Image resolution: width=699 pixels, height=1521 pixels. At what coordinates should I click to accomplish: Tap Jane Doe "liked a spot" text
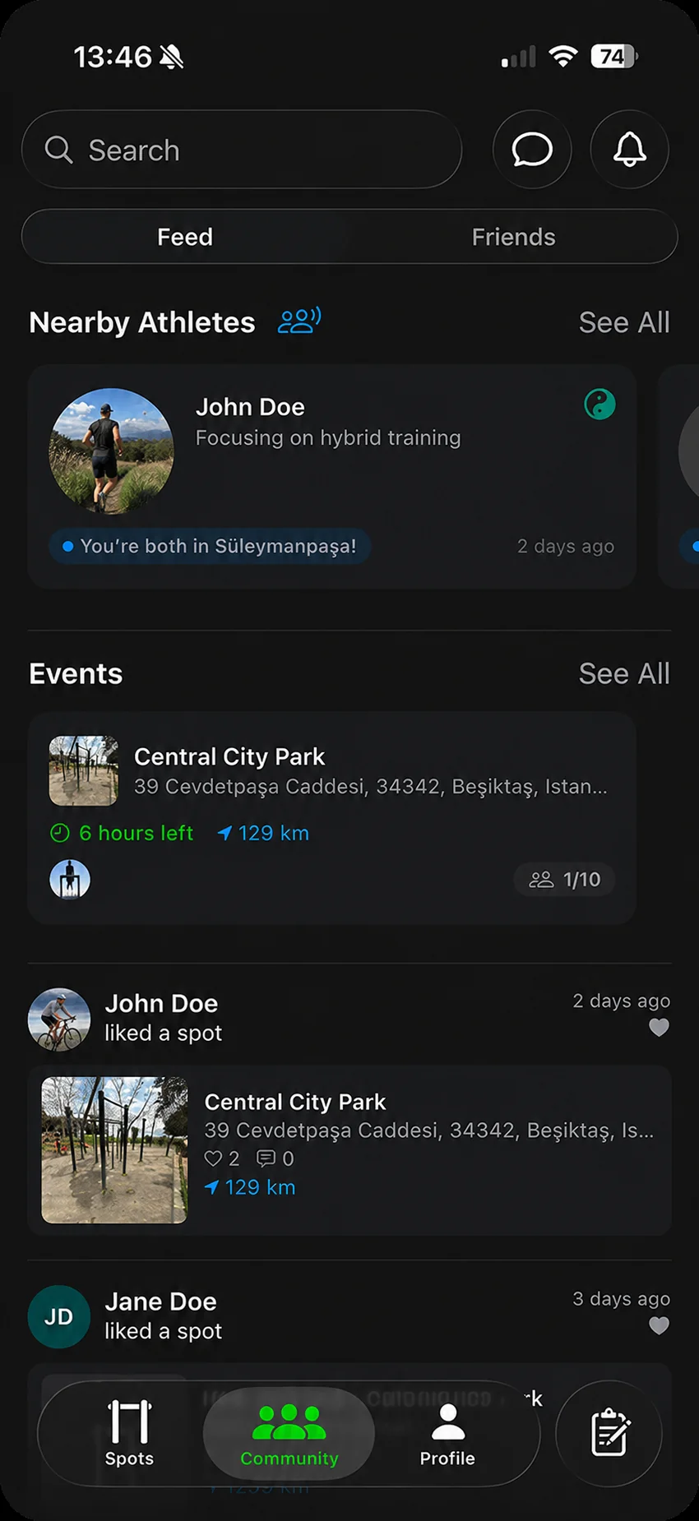tap(163, 1331)
